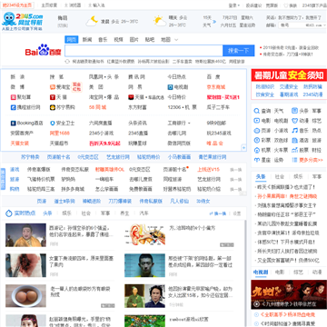Screen dimensions: 327x327
Task: Switch to the 娱乐 tab in 实时热点
Action: [x=66, y=213]
